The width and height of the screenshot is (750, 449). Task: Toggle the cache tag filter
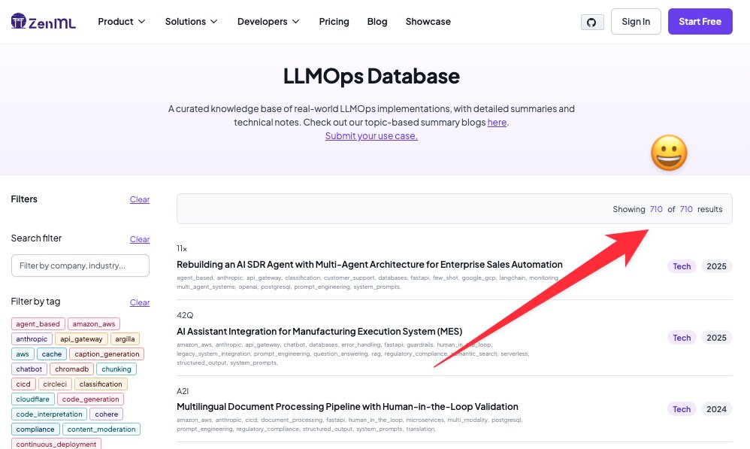[52, 354]
